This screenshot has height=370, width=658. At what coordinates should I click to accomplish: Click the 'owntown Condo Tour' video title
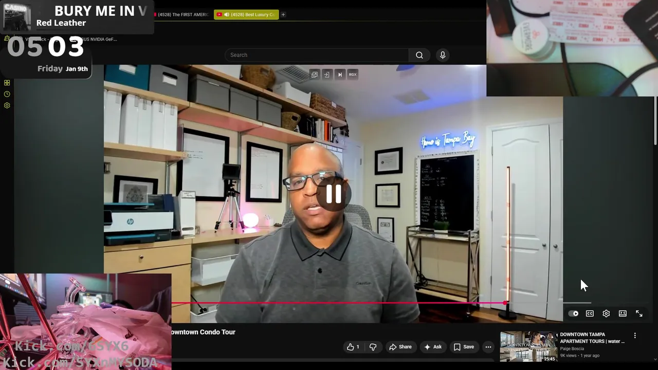pos(203,332)
